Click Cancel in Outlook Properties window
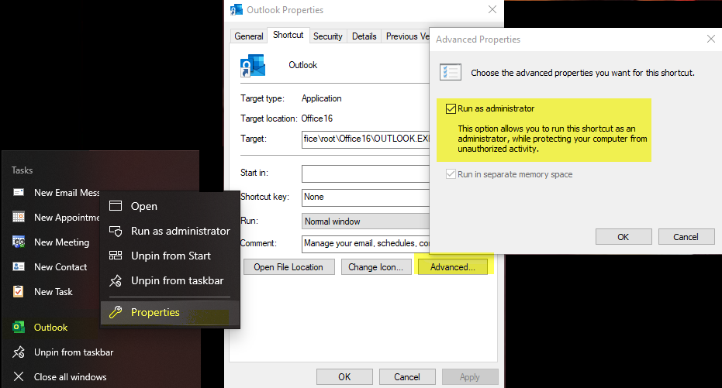 (x=407, y=377)
